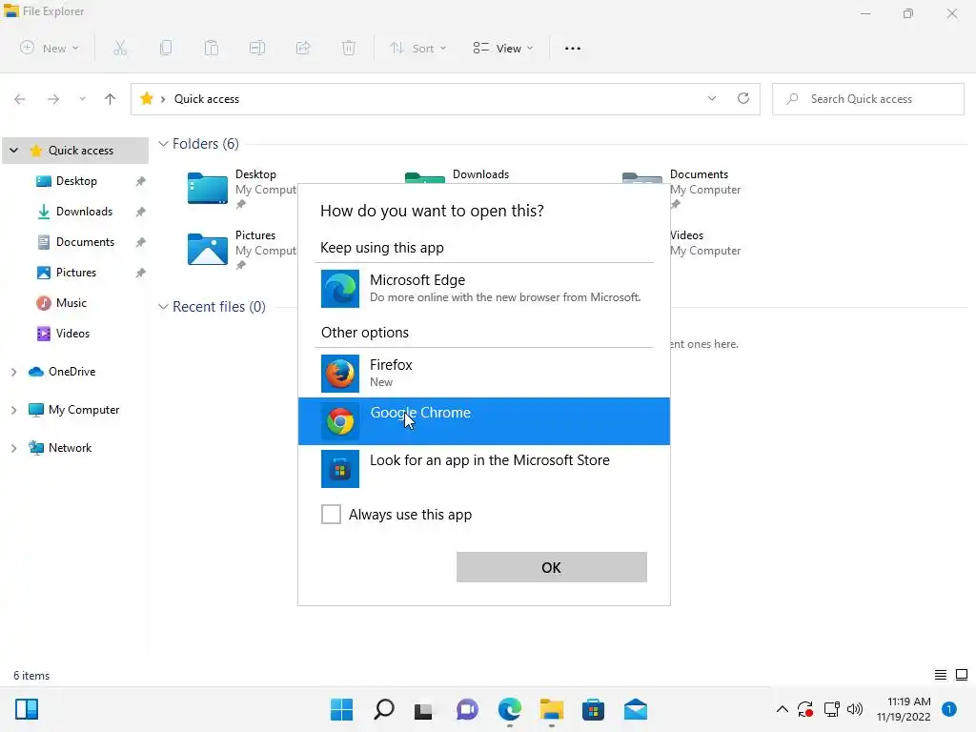Open the Pictures folder icon in Folders
Image resolution: width=976 pixels, height=732 pixels.
[207, 249]
